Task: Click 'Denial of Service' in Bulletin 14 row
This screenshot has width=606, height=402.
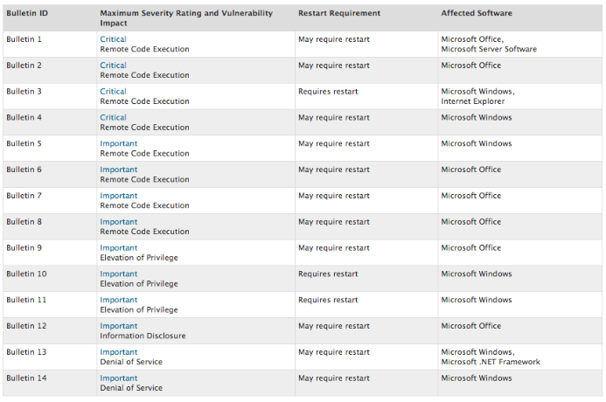Action: [131, 388]
